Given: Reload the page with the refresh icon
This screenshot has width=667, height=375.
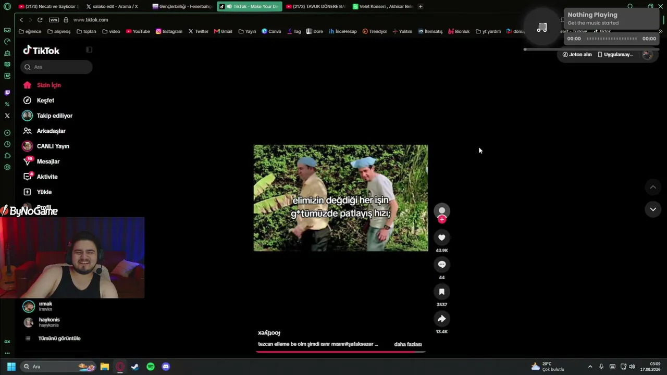Looking at the screenshot, I should (40, 20).
